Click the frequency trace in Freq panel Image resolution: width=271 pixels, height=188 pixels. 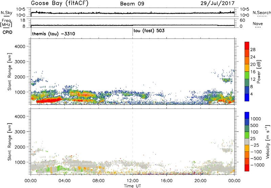132,25
